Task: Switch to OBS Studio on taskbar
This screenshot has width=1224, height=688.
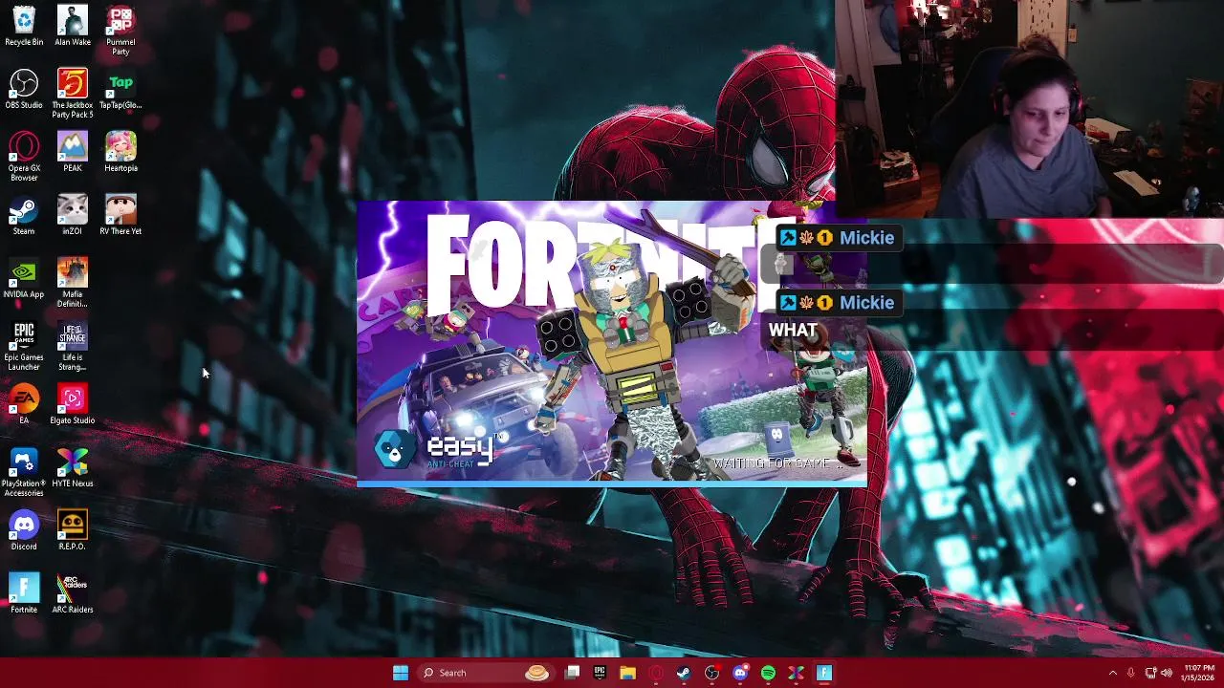Action: 711,673
